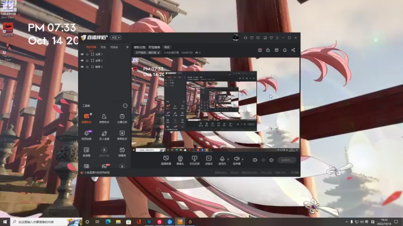Open the mode pill beside the app logo
The image size is (403, 226).
click(116, 37)
